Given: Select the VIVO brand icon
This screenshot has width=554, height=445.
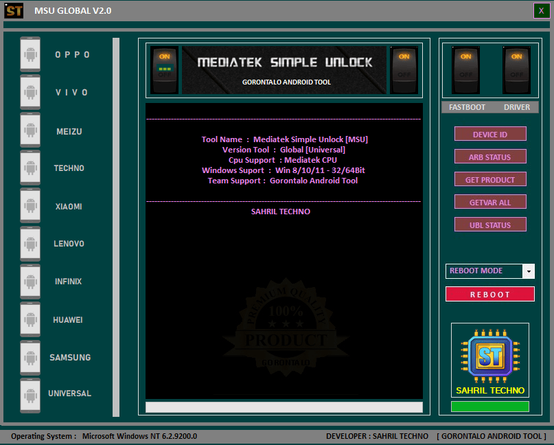Looking at the screenshot, I should tap(30, 92).
